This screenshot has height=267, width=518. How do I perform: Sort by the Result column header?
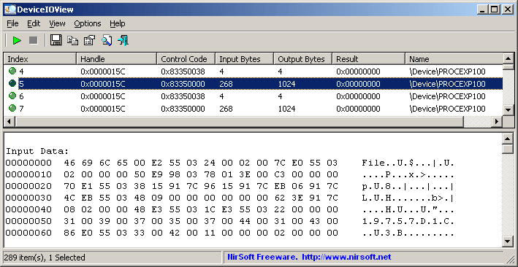coord(369,59)
